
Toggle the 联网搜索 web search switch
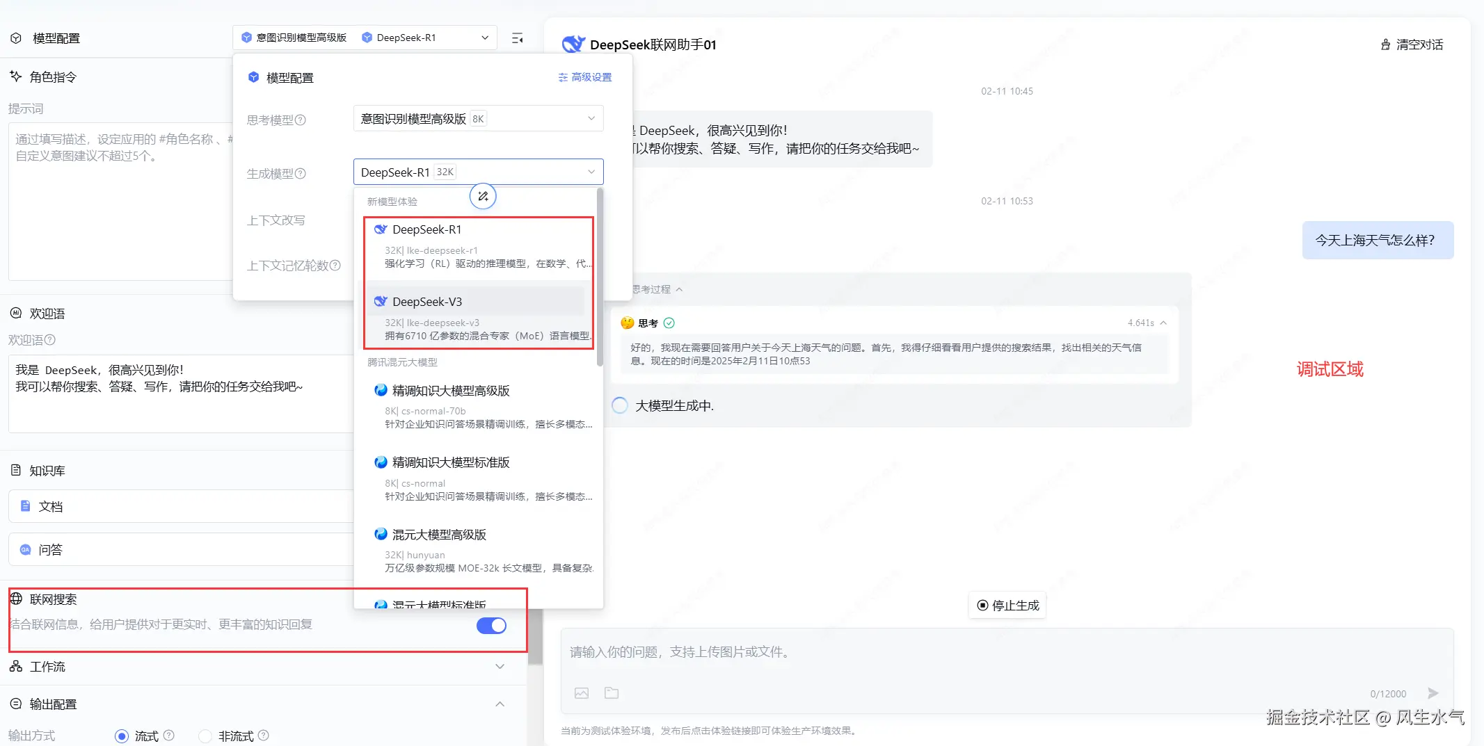pos(491,626)
